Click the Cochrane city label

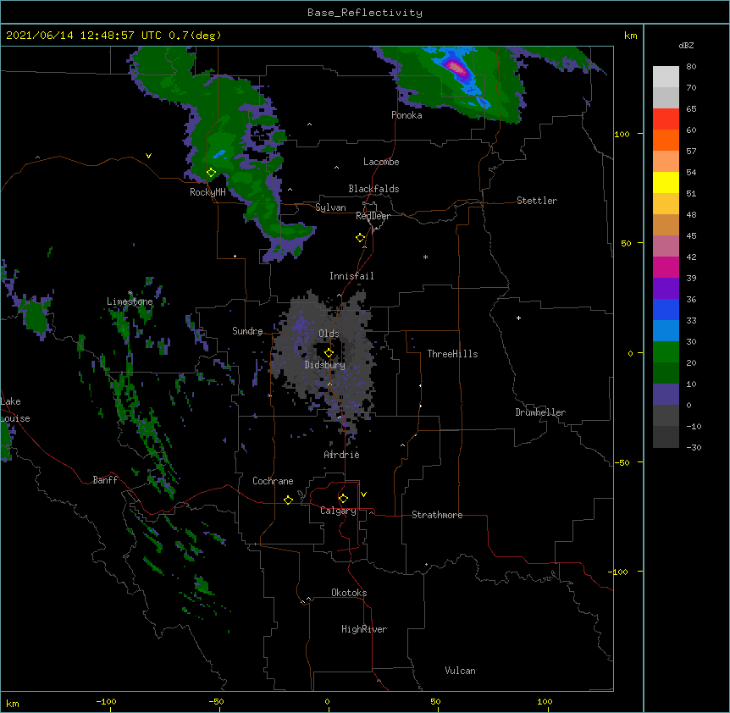click(273, 481)
